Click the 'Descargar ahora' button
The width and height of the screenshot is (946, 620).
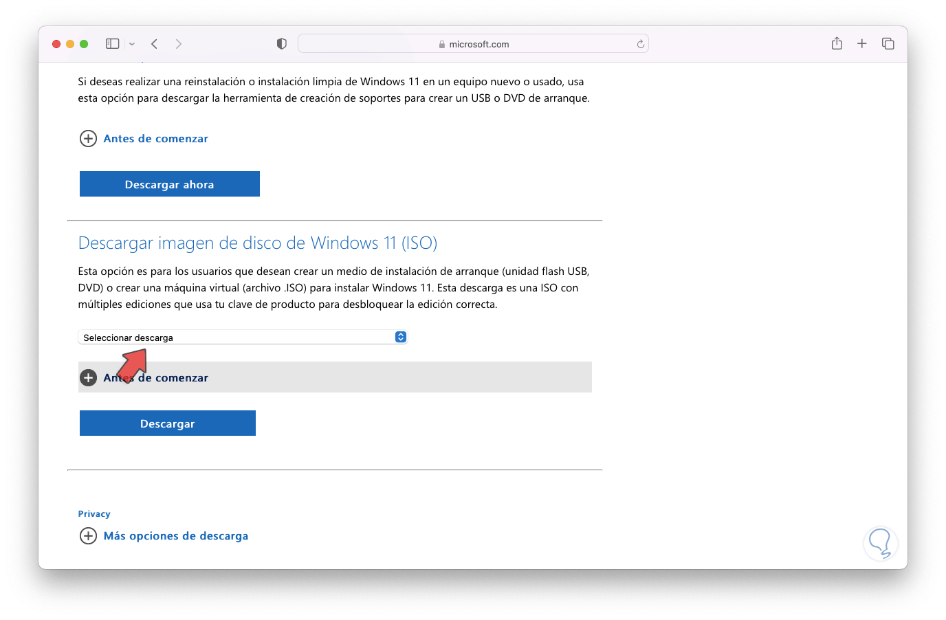tap(170, 184)
